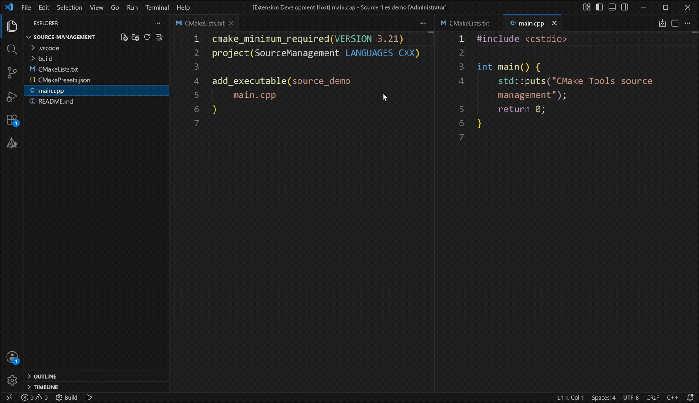The height and width of the screenshot is (403, 699).
Task: Open the Extensions view
Action: tap(12, 120)
